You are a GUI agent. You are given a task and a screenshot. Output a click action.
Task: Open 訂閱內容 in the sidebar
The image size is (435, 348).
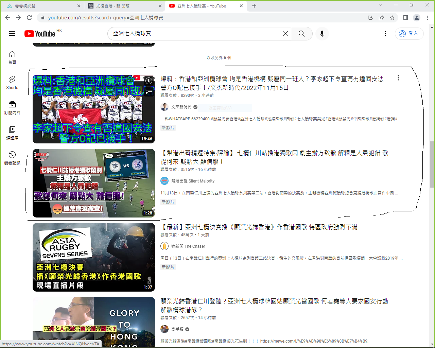point(12,108)
